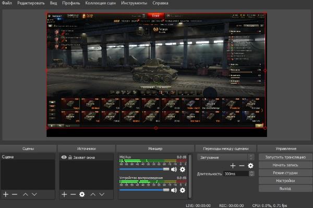Image resolution: width=313 pixels, height=208 pixels.
Task: Open the Редактировать menu
Action: pyautogui.click(x=31, y=3)
